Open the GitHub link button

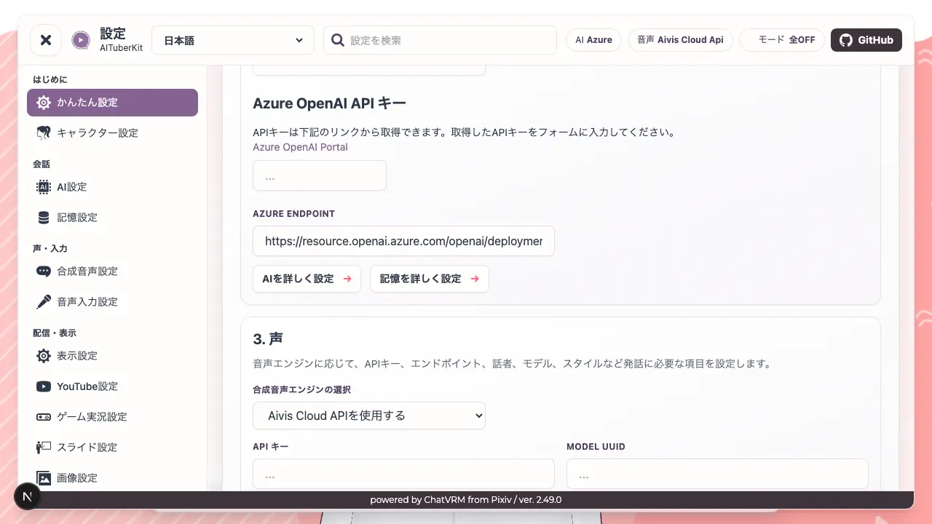(x=866, y=40)
